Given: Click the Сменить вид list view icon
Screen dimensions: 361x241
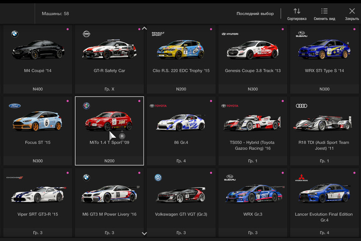Looking at the screenshot, I should coord(324,11).
